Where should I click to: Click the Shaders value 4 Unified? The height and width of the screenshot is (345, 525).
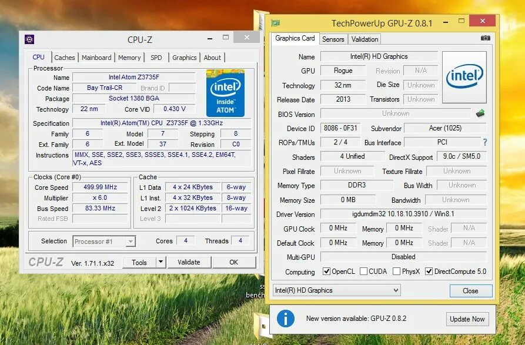pyautogui.click(x=353, y=156)
